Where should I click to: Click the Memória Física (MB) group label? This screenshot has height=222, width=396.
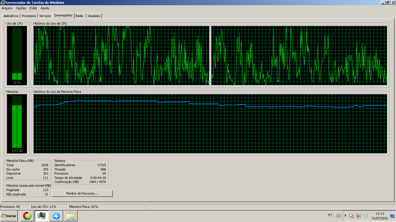point(20,161)
